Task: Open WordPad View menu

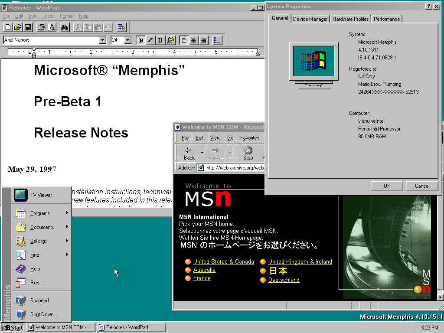Action: click(33, 16)
